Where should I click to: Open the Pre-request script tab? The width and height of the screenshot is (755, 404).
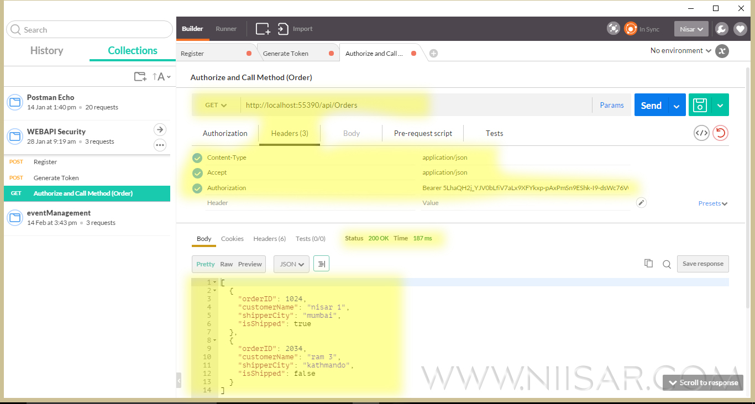point(423,133)
